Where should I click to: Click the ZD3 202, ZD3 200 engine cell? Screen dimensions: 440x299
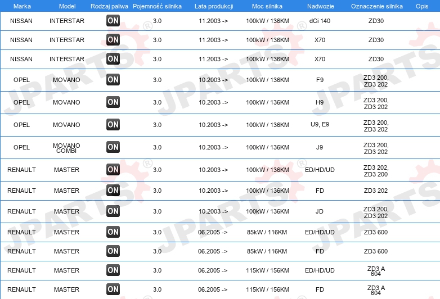pyautogui.click(x=376, y=171)
